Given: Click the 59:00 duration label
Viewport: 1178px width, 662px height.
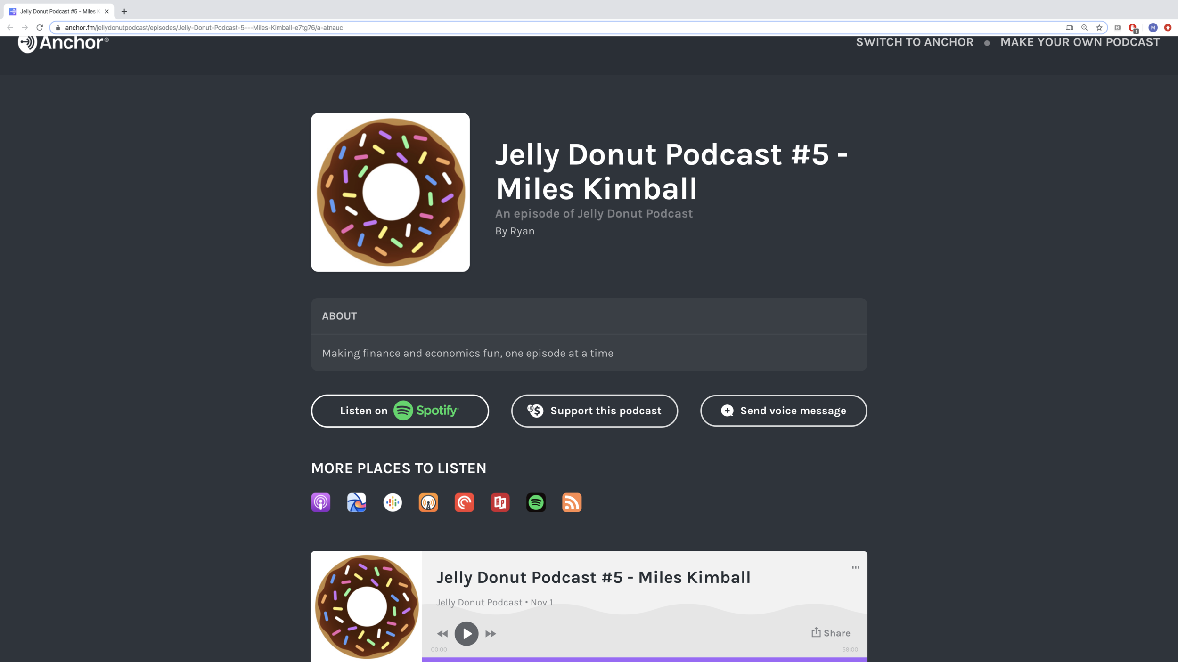Looking at the screenshot, I should point(850,649).
